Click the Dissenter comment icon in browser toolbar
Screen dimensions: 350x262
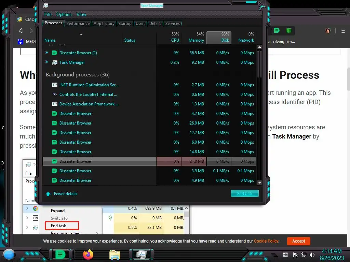click(277, 30)
